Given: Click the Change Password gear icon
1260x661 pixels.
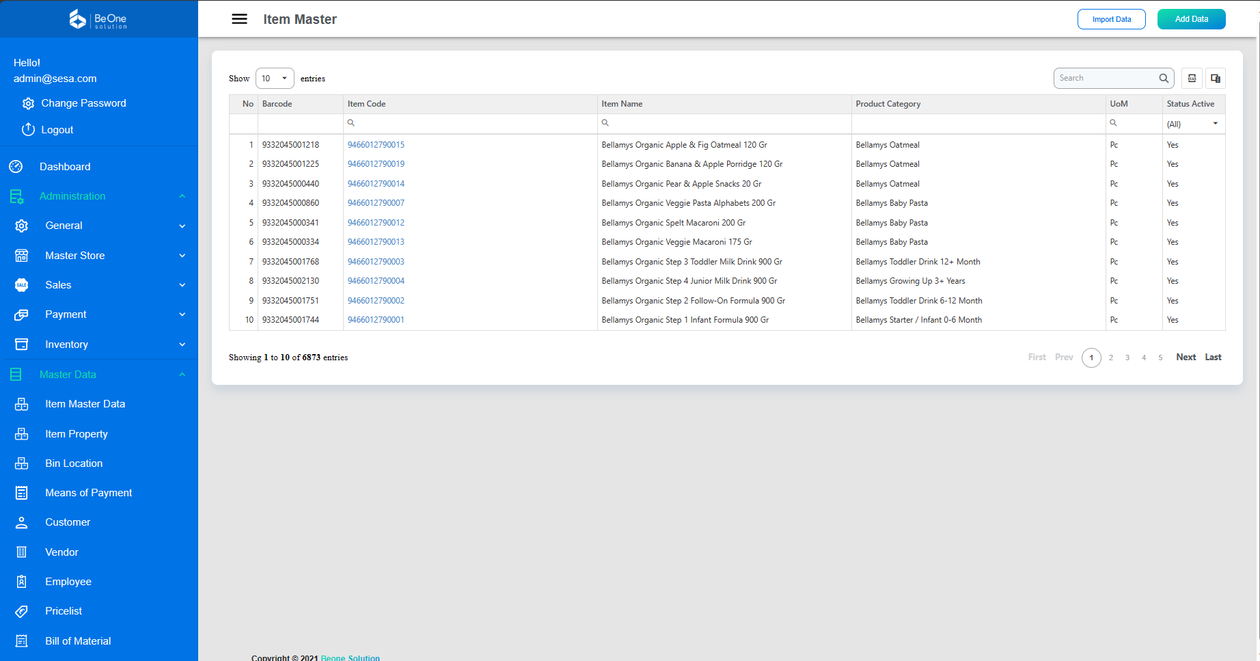Looking at the screenshot, I should [x=28, y=103].
